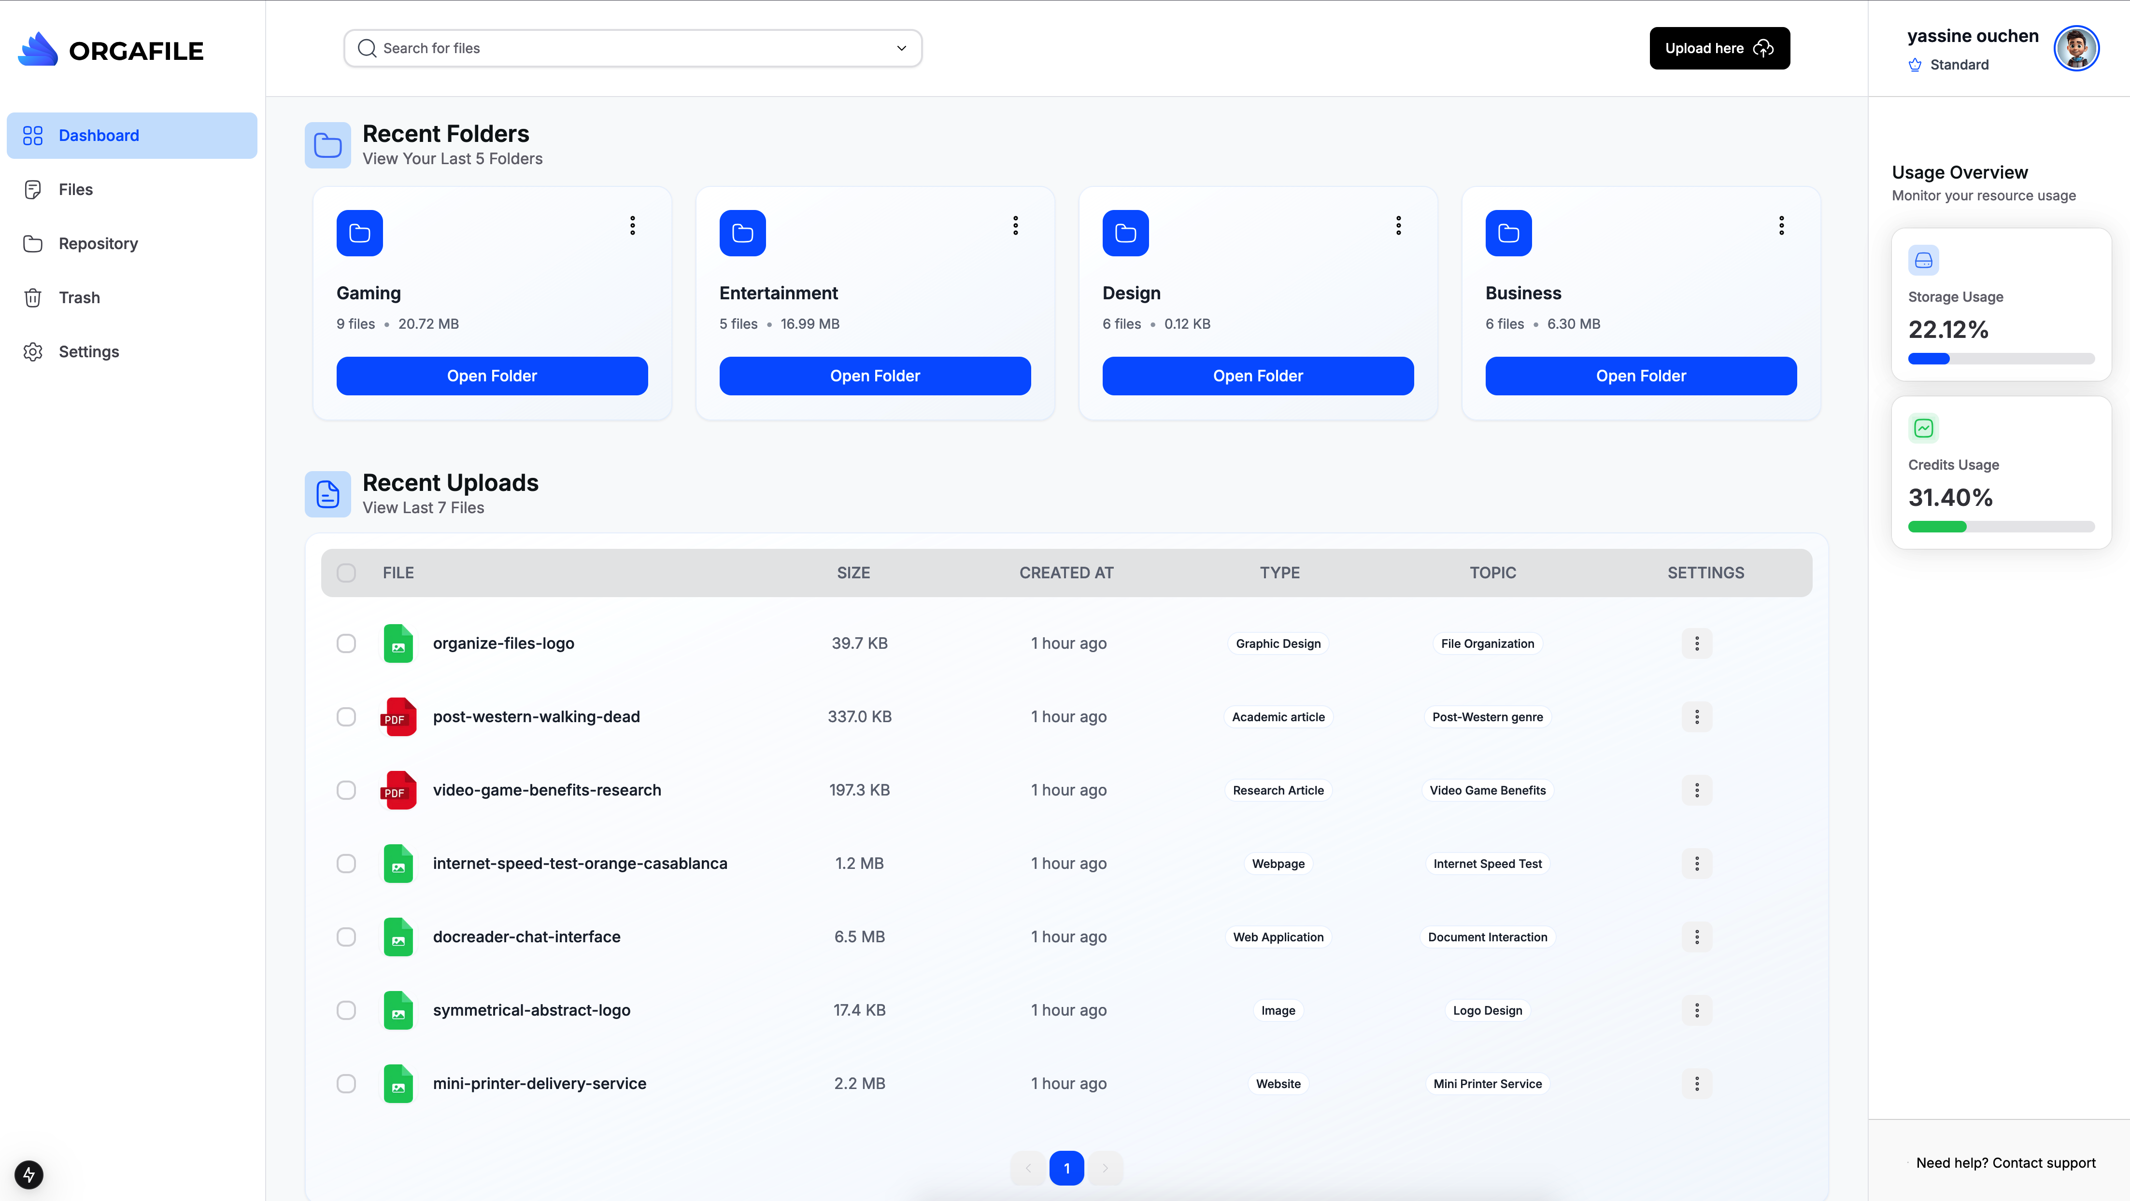Check the organize-files-logo row checkbox
The width and height of the screenshot is (2130, 1201).
coord(346,643)
